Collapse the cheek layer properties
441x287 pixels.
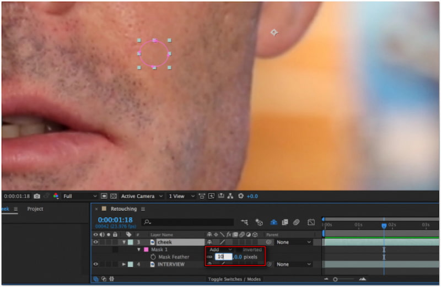point(124,242)
